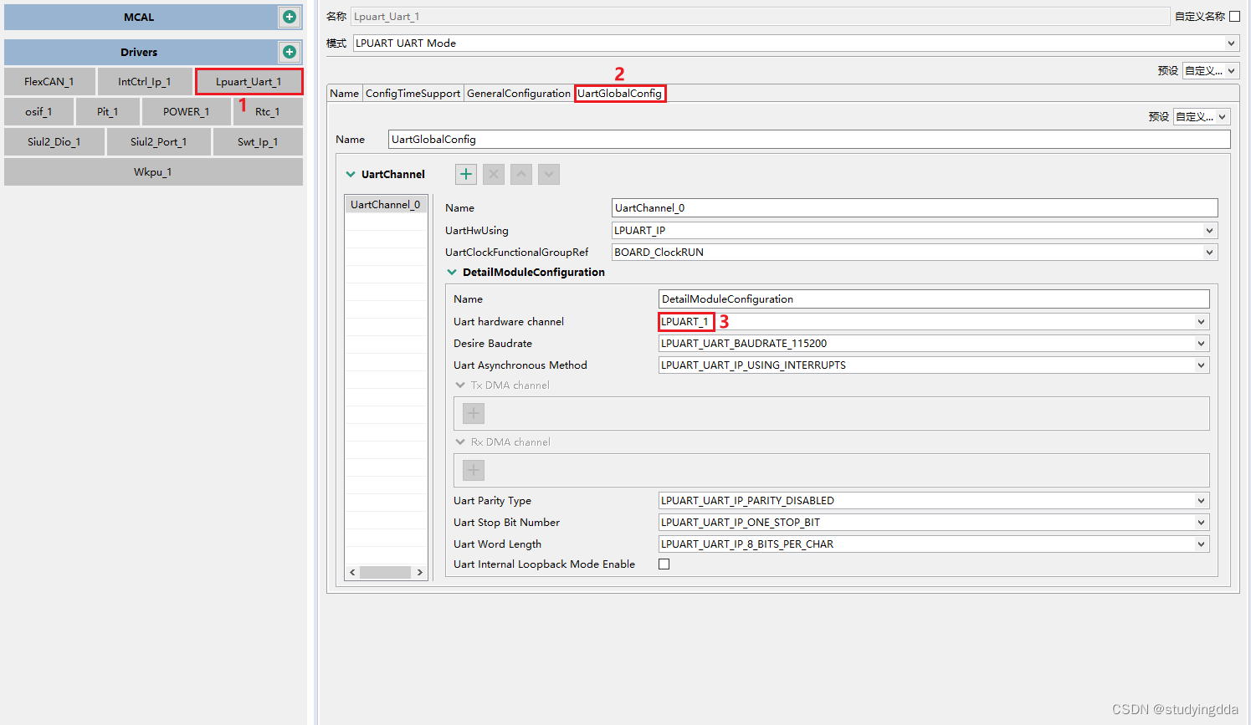Select the Siul2_Port_1 driver

point(159,142)
